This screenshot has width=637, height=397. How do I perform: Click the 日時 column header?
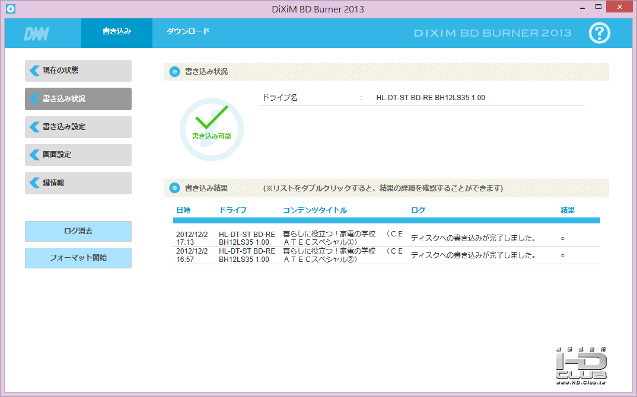point(183,210)
